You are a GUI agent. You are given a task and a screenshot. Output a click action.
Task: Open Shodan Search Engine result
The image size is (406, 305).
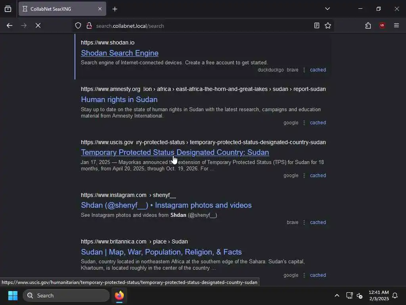coord(120,53)
